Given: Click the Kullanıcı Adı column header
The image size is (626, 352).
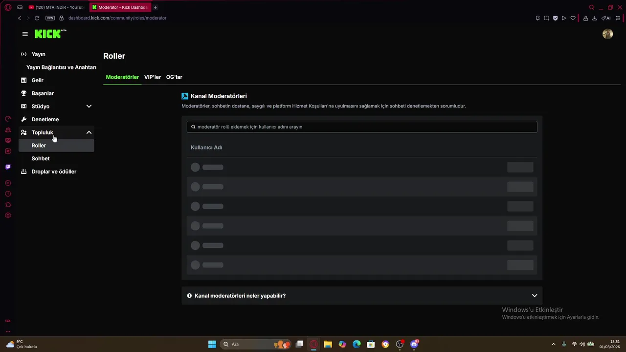Looking at the screenshot, I should (x=206, y=148).
